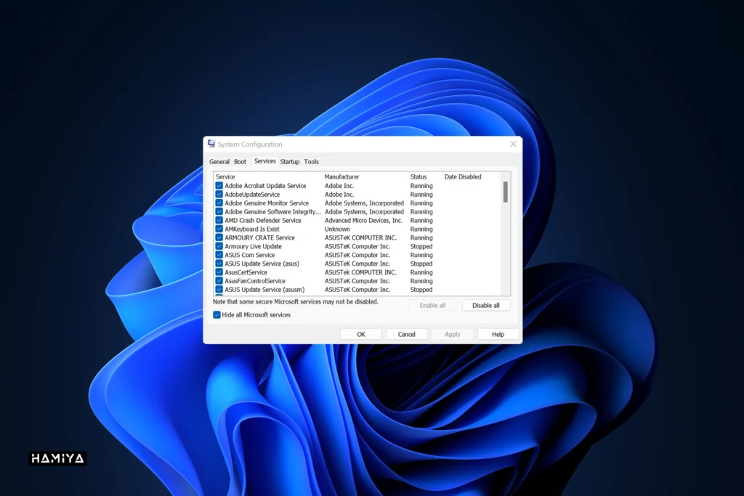Uncheck Armoury Live Update checkbox
This screenshot has height=496, width=744.
(219, 247)
